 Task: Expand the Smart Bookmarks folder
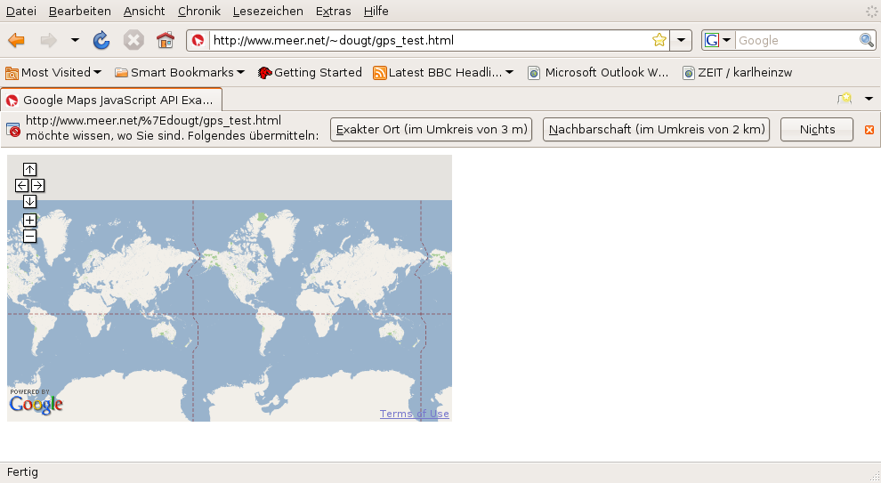(x=180, y=72)
